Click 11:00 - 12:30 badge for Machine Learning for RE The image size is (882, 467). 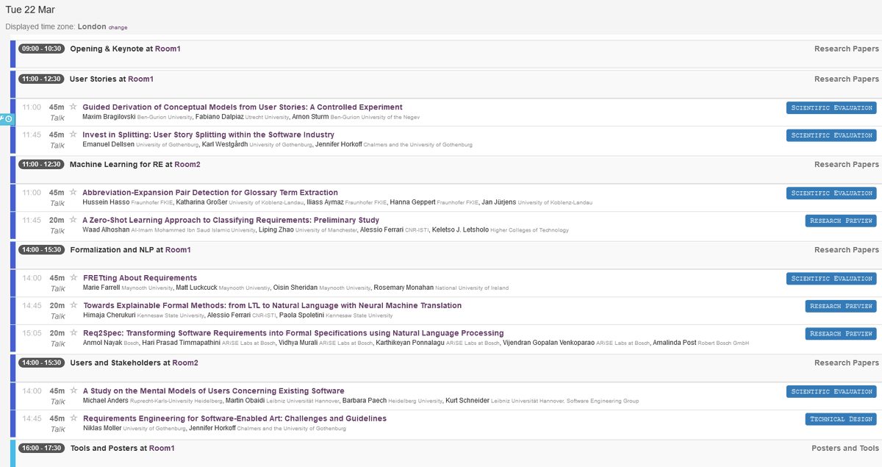click(41, 164)
